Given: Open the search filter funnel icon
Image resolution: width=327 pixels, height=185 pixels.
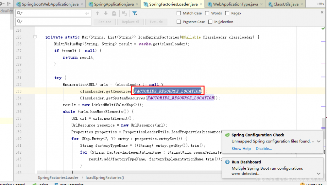Looking at the screenshot, I should 134,13.
